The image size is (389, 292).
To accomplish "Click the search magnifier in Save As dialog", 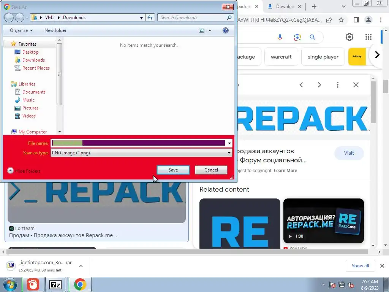I will [x=229, y=17].
